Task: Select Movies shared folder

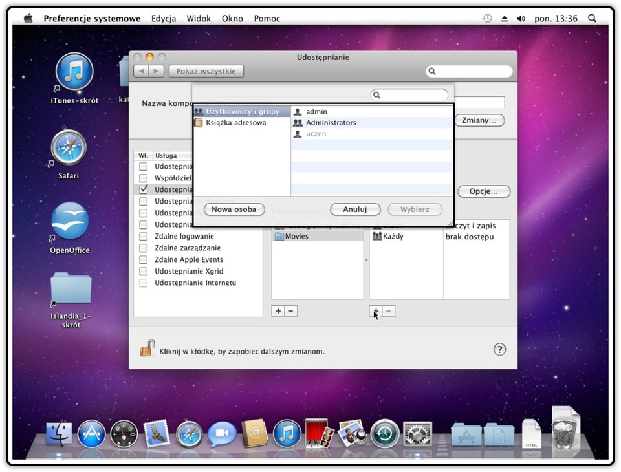Action: point(318,237)
